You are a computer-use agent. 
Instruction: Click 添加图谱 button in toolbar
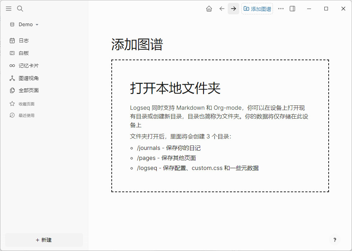(x=257, y=9)
